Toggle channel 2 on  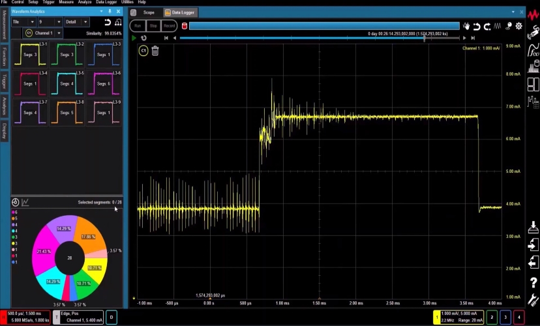tap(490, 317)
